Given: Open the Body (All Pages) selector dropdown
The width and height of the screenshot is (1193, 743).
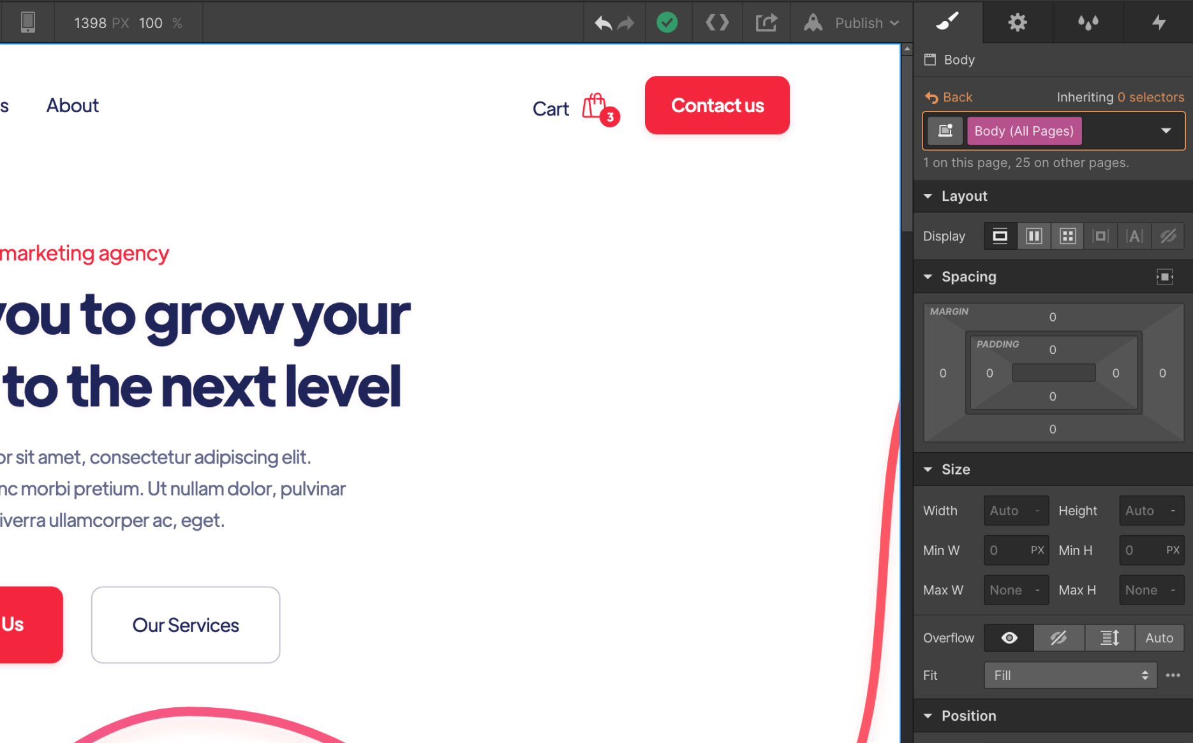Looking at the screenshot, I should point(1166,130).
